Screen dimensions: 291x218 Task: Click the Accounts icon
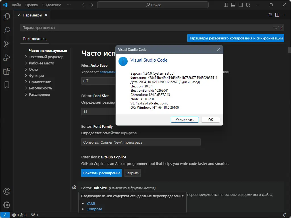pos(6,191)
